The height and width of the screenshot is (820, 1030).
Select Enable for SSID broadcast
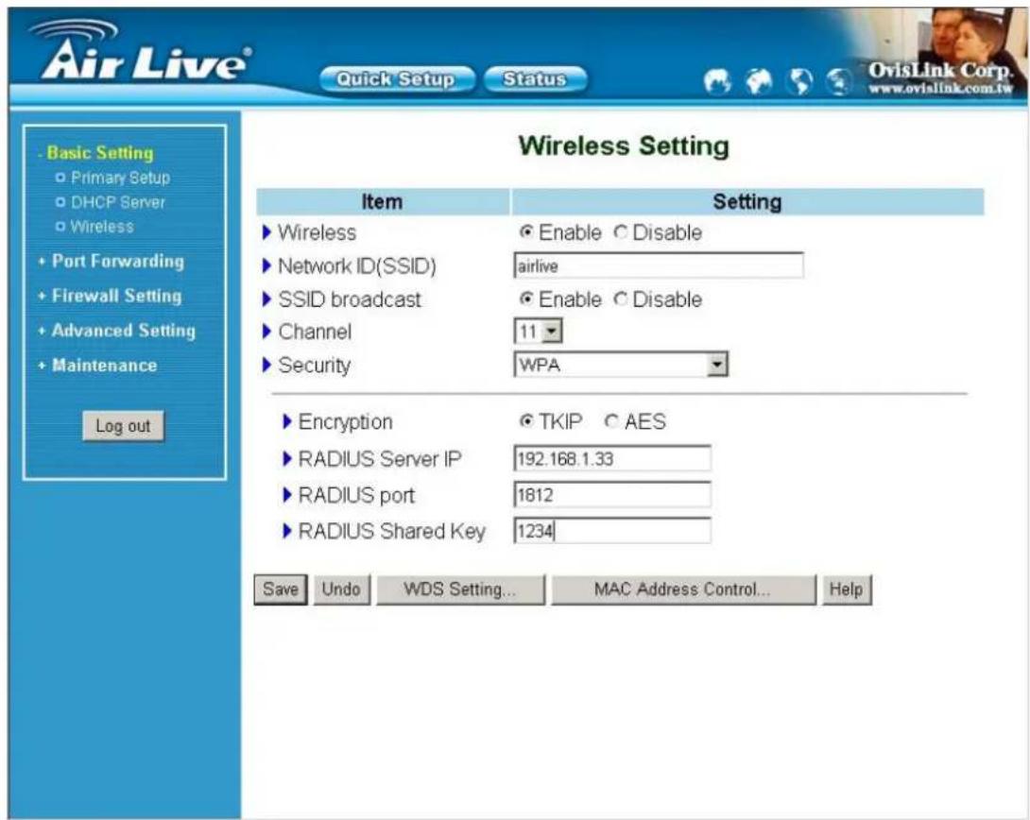[x=526, y=299]
